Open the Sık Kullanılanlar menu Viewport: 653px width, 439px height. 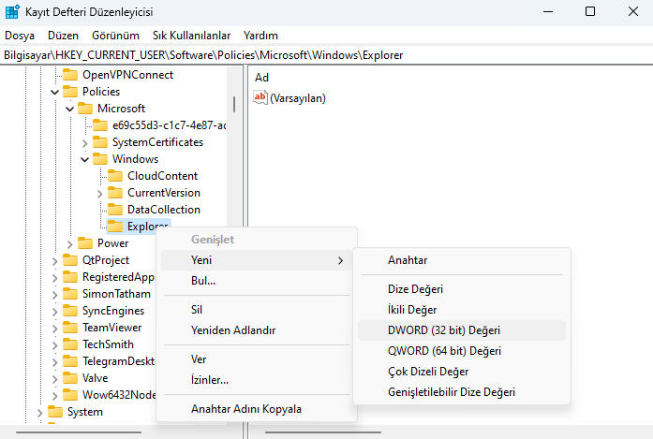[191, 35]
